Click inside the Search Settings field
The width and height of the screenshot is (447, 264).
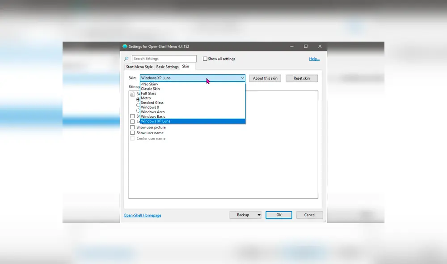[x=164, y=59]
